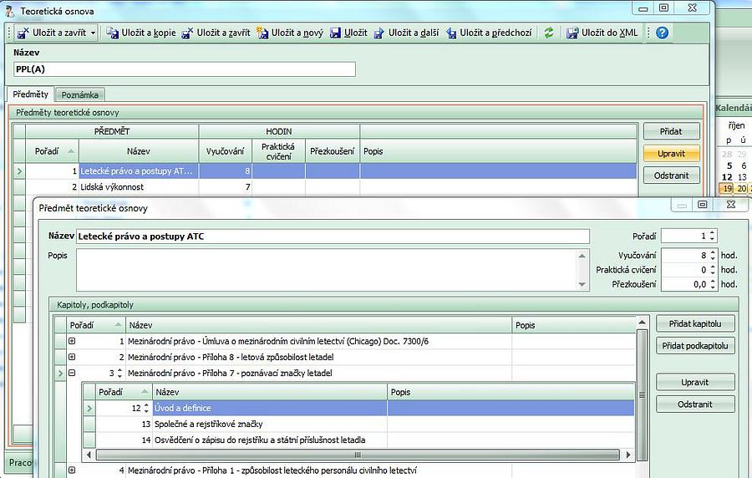Open help with the blue question mark icon
The height and width of the screenshot is (478, 752).
tap(662, 33)
